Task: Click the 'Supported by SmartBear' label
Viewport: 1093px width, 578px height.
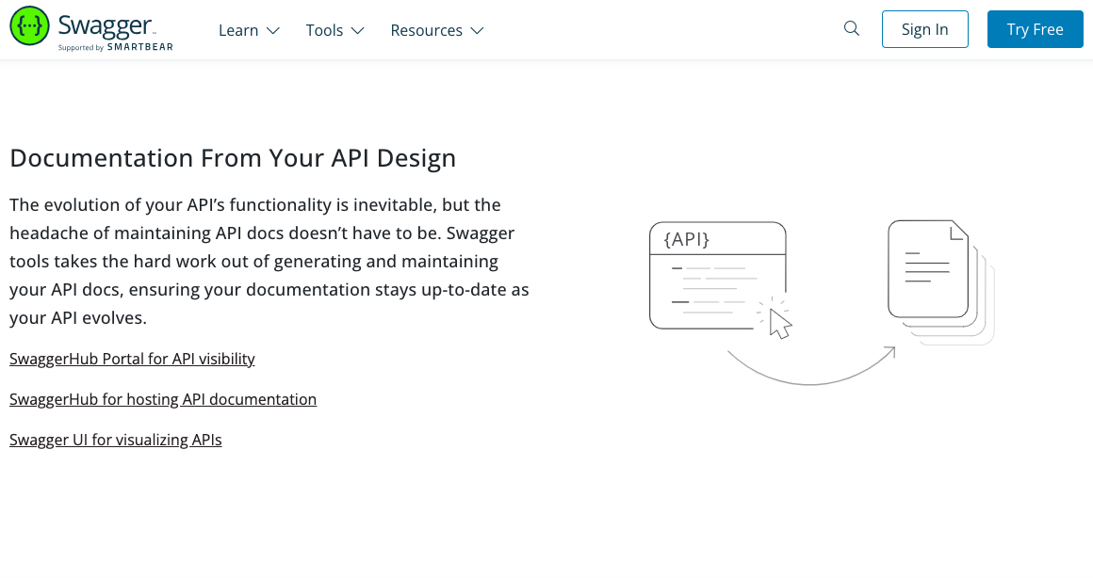Action: 115,46
